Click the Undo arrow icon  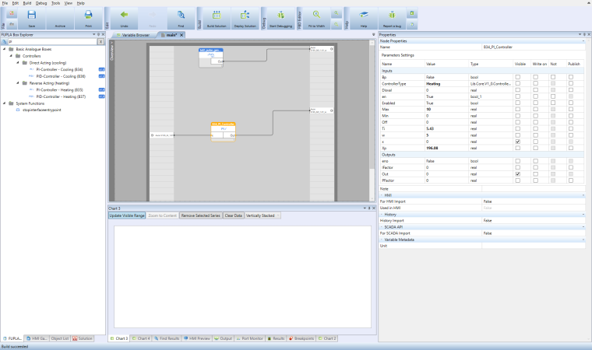point(124,16)
